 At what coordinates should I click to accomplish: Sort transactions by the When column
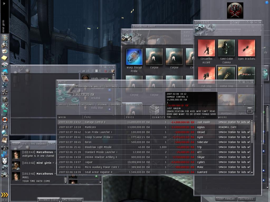click(70, 117)
